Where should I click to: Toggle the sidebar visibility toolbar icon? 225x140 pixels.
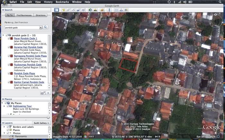pyautogui.click(x=57, y=10)
